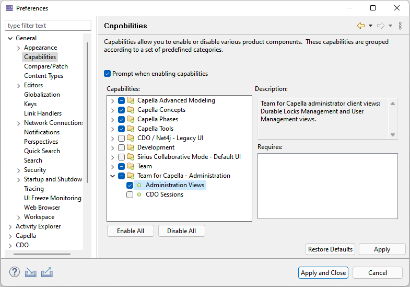Click the import preferences icon
This screenshot has height=287, width=410.
tap(31, 272)
